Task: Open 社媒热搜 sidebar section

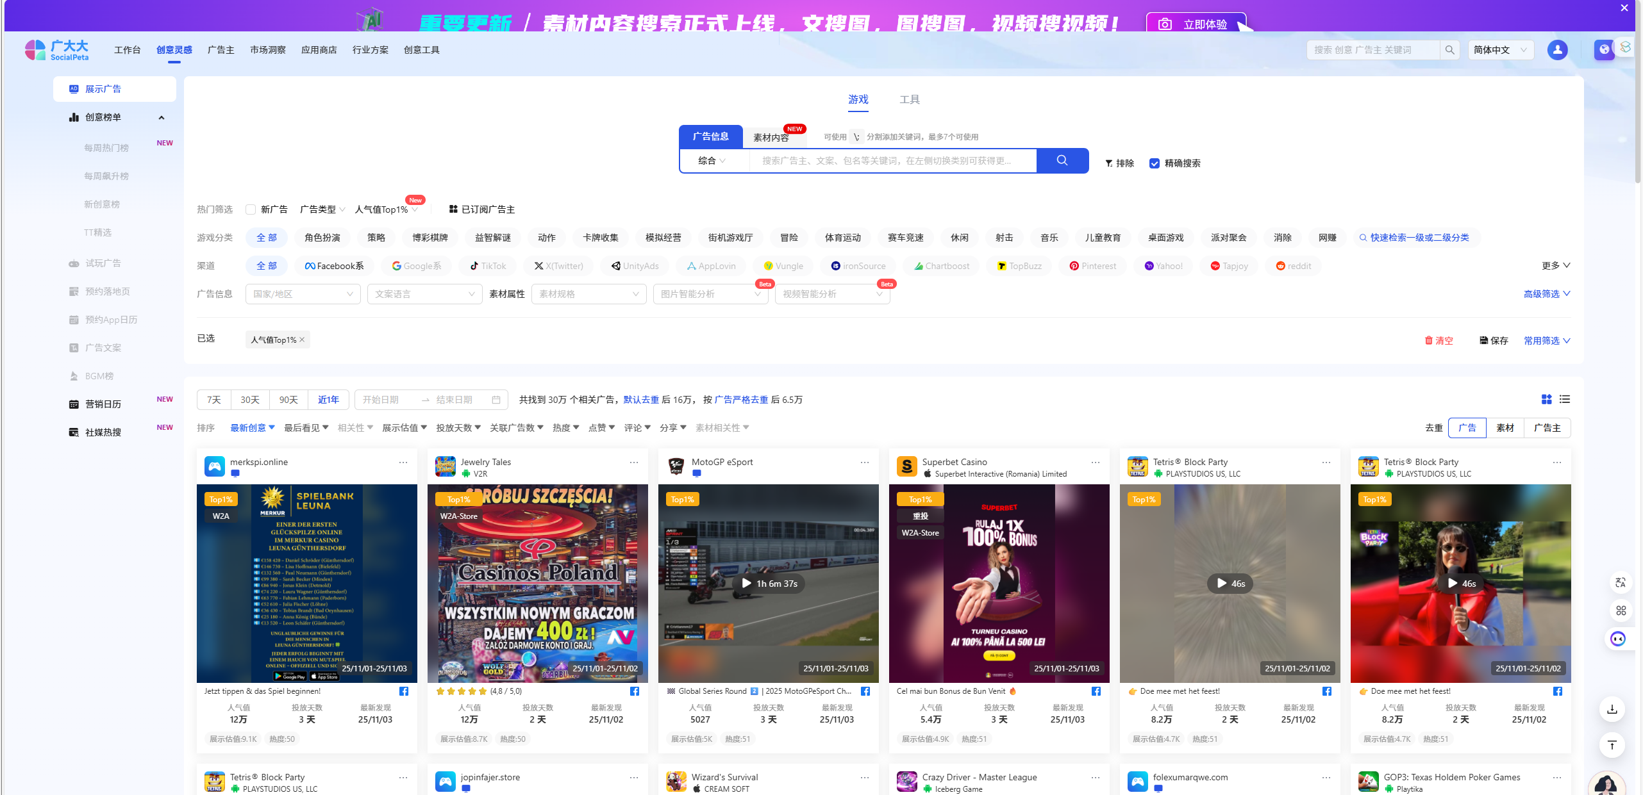Action: click(x=103, y=432)
